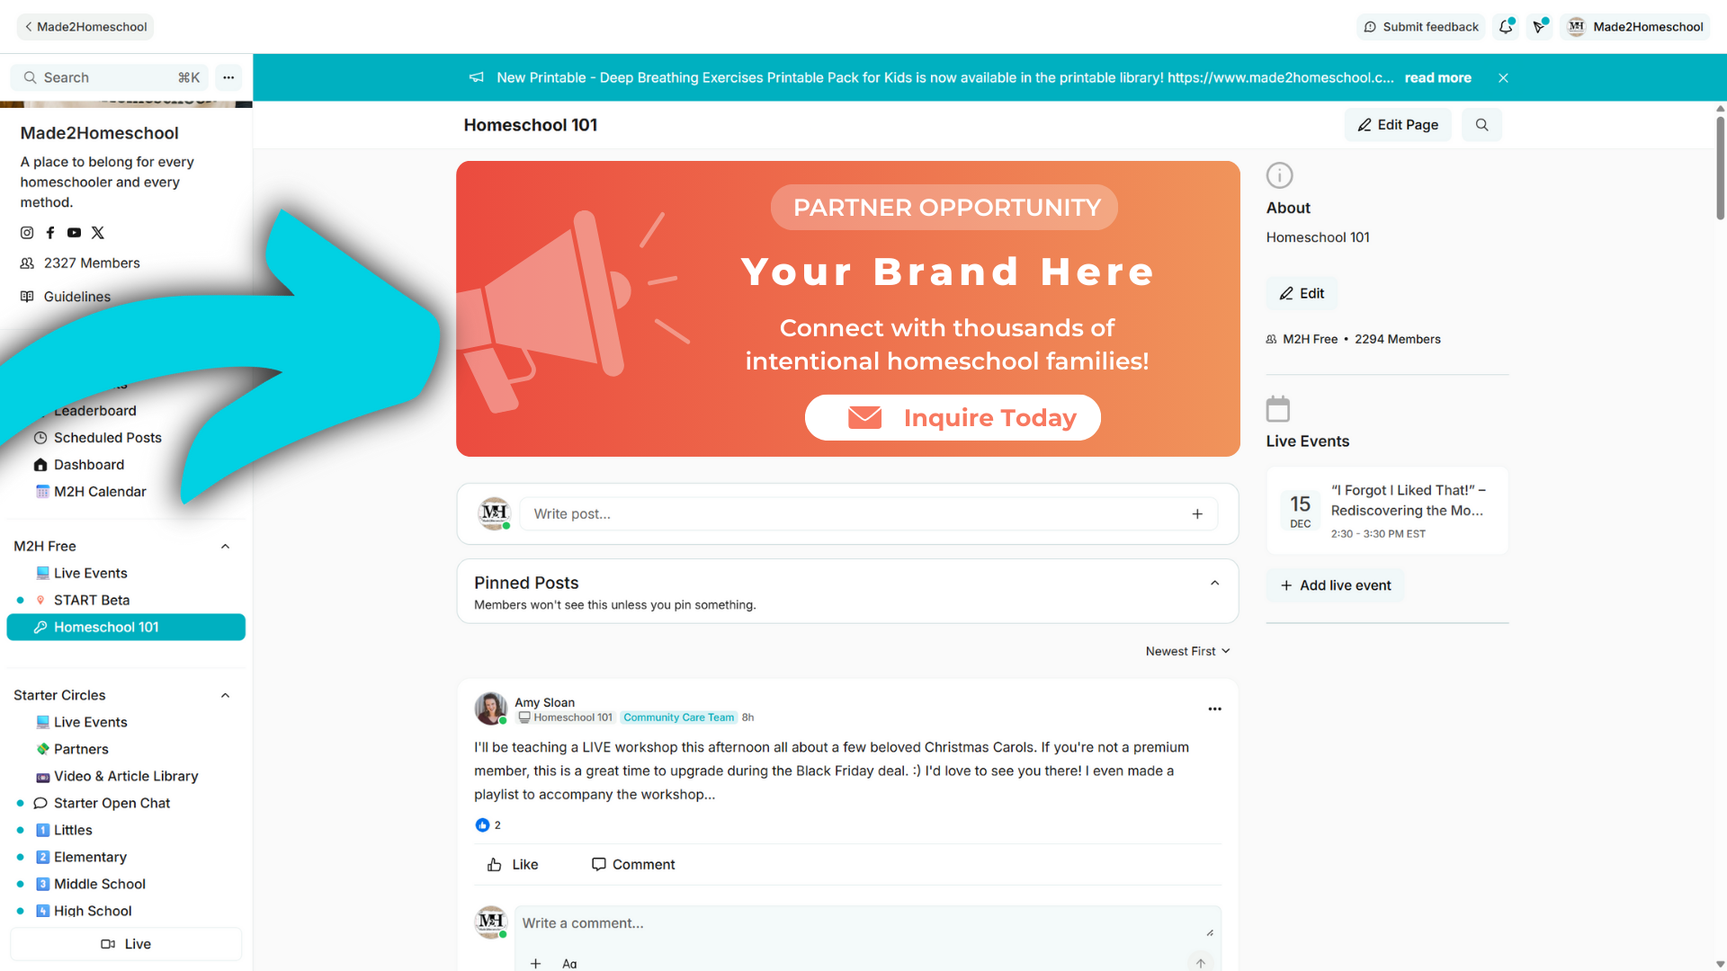Dismiss the New Printable announcement banner
The image size is (1727, 971).
pyautogui.click(x=1503, y=78)
